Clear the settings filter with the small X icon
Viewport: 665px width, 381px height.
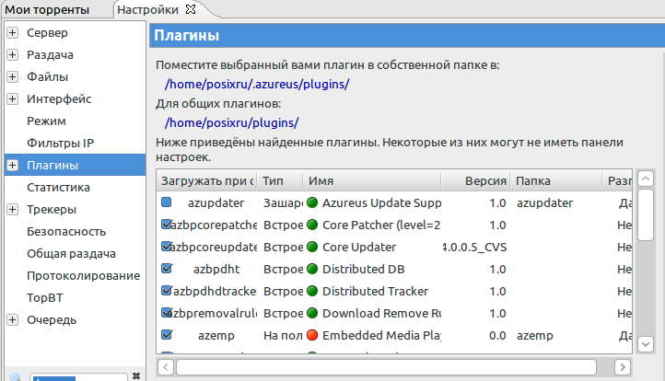tap(136, 375)
